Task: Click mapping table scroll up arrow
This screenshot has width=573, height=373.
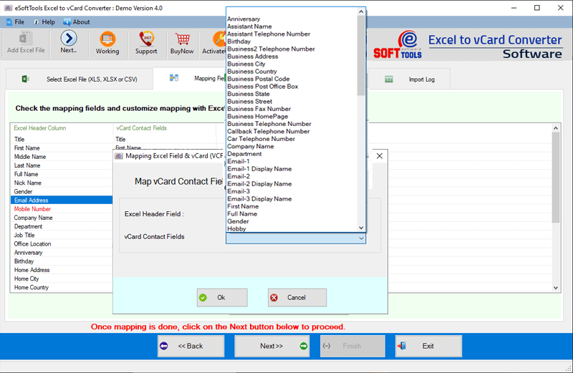Action: click(556, 128)
